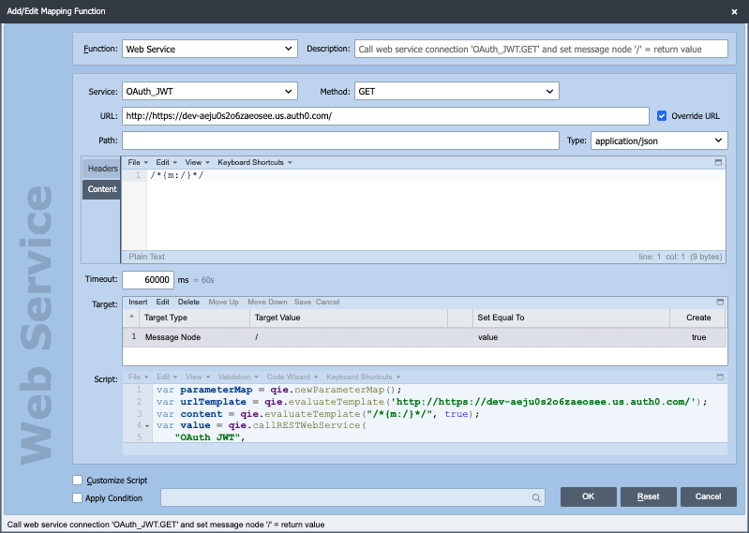Click the "OAuth JWT" string in script

coord(208,437)
